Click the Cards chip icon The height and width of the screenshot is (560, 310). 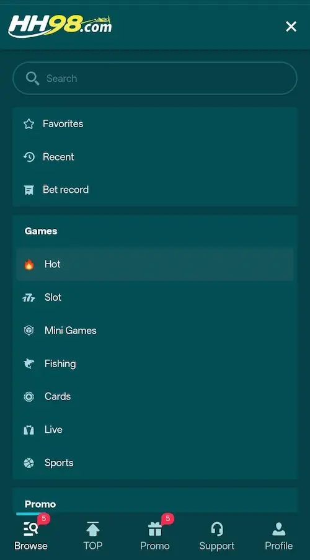tap(29, 396)
